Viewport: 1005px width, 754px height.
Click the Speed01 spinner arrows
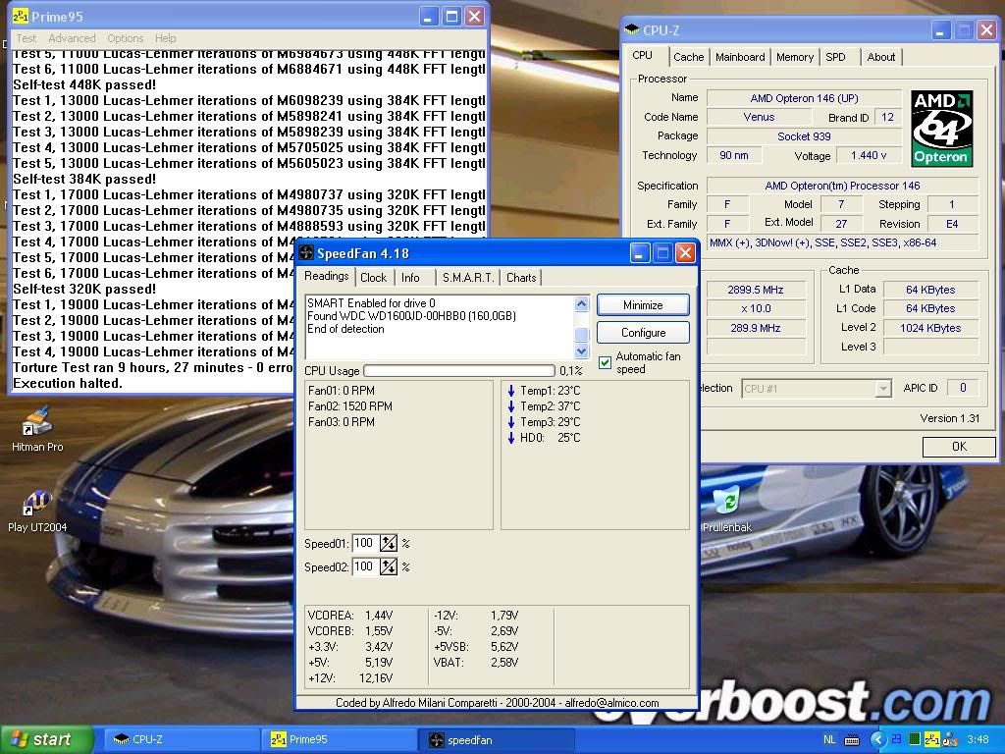click(x=389, y=544)
